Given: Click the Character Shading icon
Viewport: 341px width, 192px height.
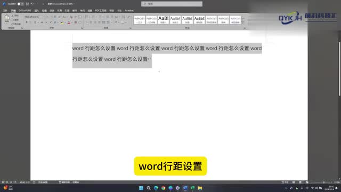Looking at the screenshot, I should point(76,22).
